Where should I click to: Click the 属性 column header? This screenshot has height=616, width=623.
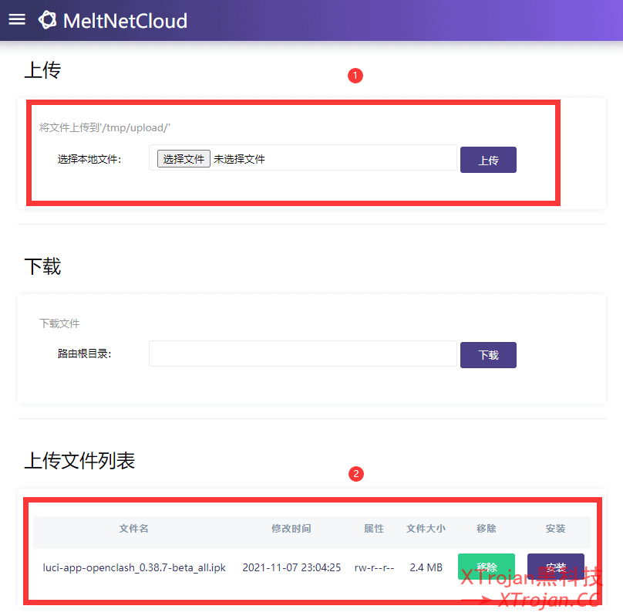(374, 529)
